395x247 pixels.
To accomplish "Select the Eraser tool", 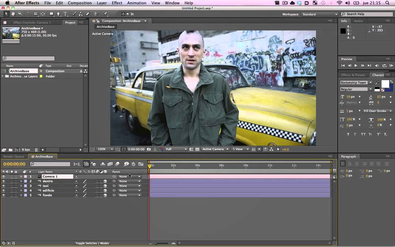I will [88, 14].
